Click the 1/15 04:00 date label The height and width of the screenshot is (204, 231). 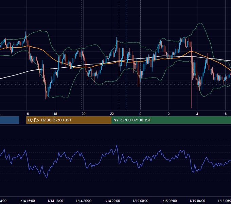point(197,201)
